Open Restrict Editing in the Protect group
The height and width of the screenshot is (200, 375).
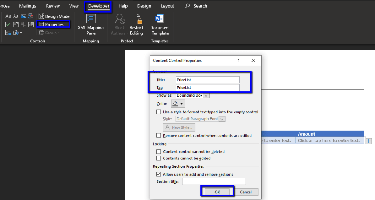[x=136, y=24]
